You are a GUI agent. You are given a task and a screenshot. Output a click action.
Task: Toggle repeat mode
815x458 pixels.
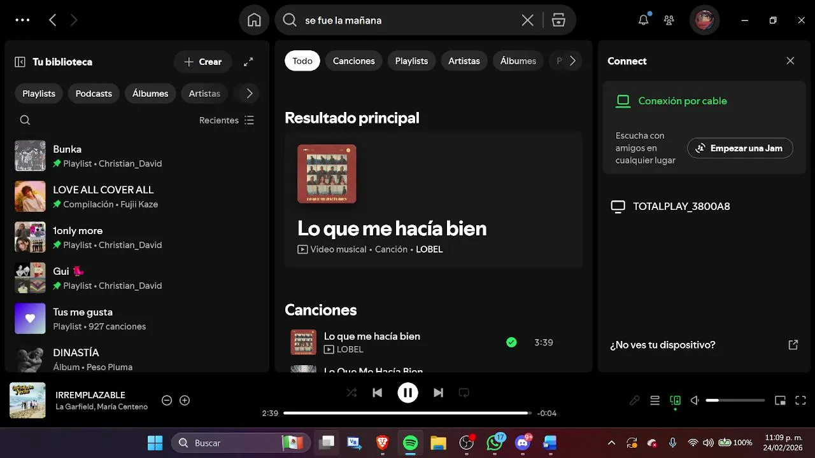(464, 392)
